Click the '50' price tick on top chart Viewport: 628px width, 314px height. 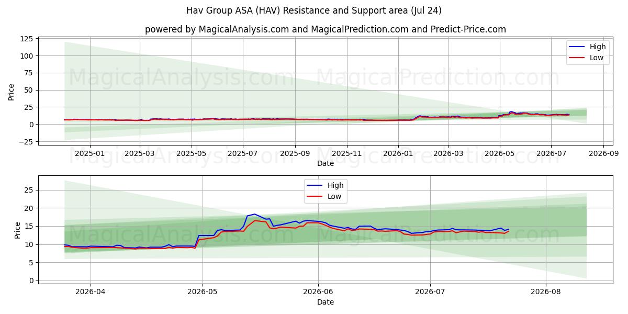[x=28, y=90]
